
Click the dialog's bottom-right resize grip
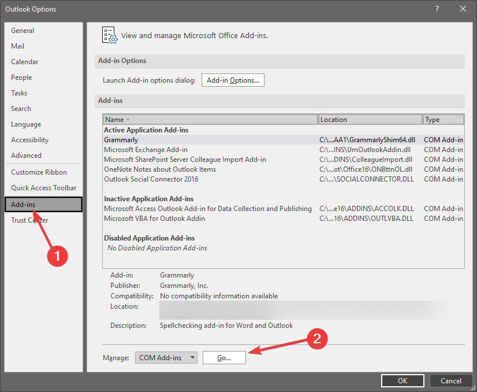click(473, 388)
